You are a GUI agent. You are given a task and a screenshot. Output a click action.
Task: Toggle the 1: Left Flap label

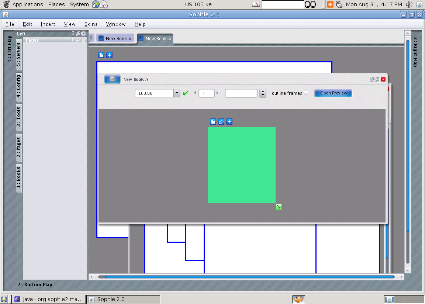point(10,49)
